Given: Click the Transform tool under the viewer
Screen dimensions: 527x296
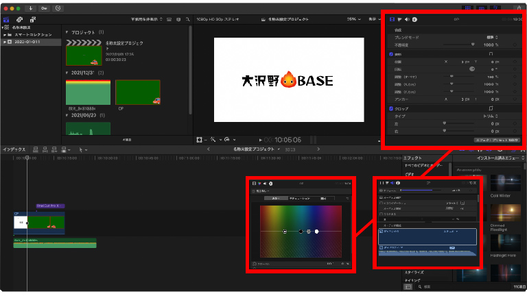Looking at the screenshot, I should click(x=199, y=140).
